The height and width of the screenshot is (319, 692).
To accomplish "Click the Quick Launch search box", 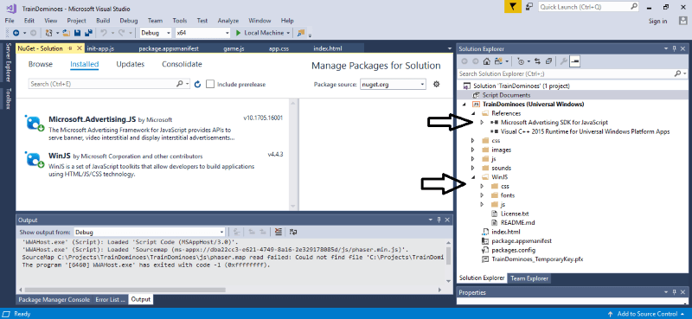I will click(589, 7).
